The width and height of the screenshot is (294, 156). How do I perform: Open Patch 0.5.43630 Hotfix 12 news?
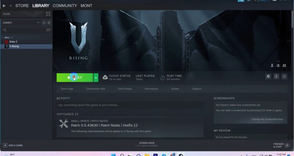pos(104,125)
